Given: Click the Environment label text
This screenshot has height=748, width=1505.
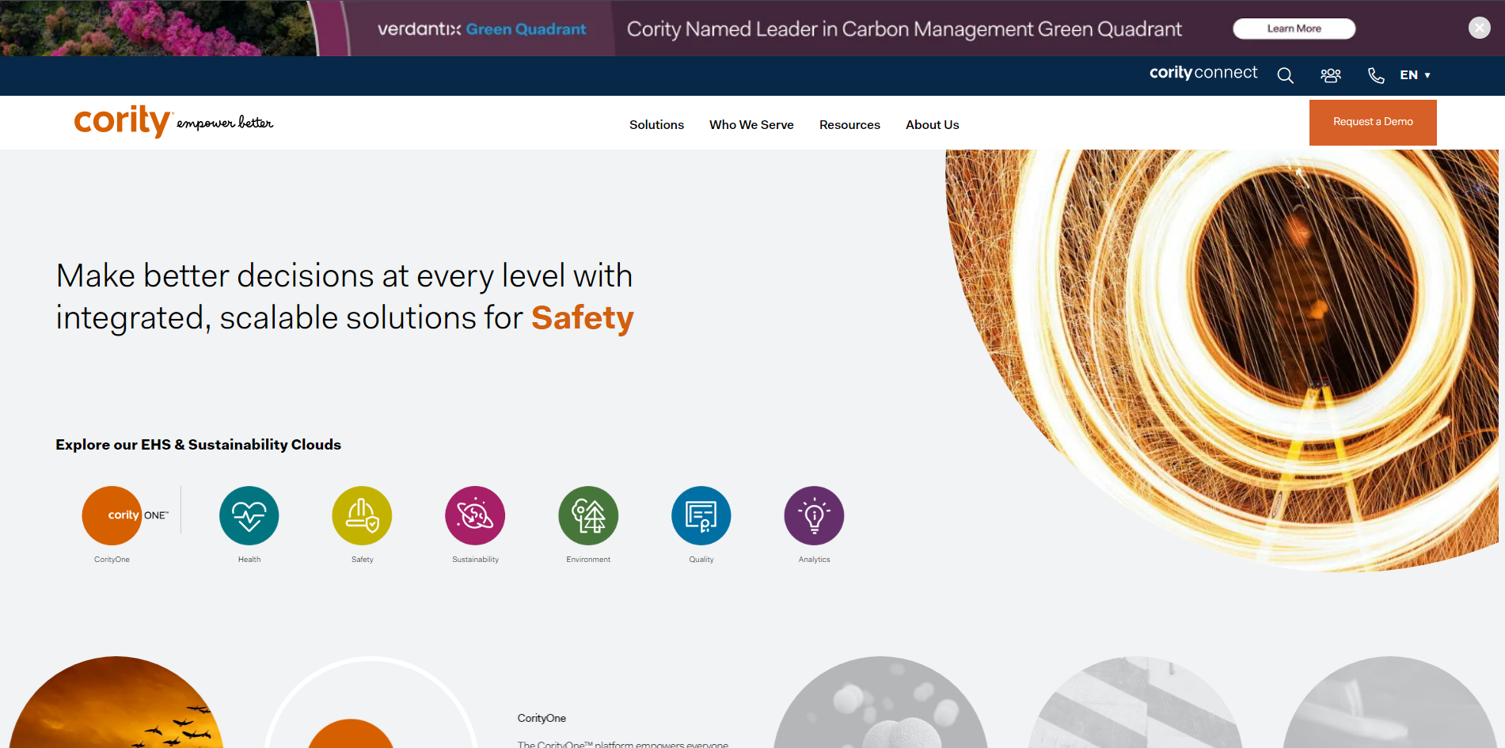Looking at the screenshot, I should click(588, 560).
